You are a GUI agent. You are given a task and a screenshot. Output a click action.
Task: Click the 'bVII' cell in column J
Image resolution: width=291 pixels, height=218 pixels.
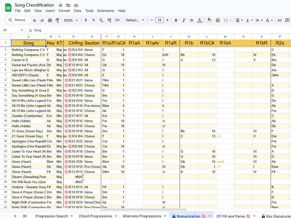point(171,55)
